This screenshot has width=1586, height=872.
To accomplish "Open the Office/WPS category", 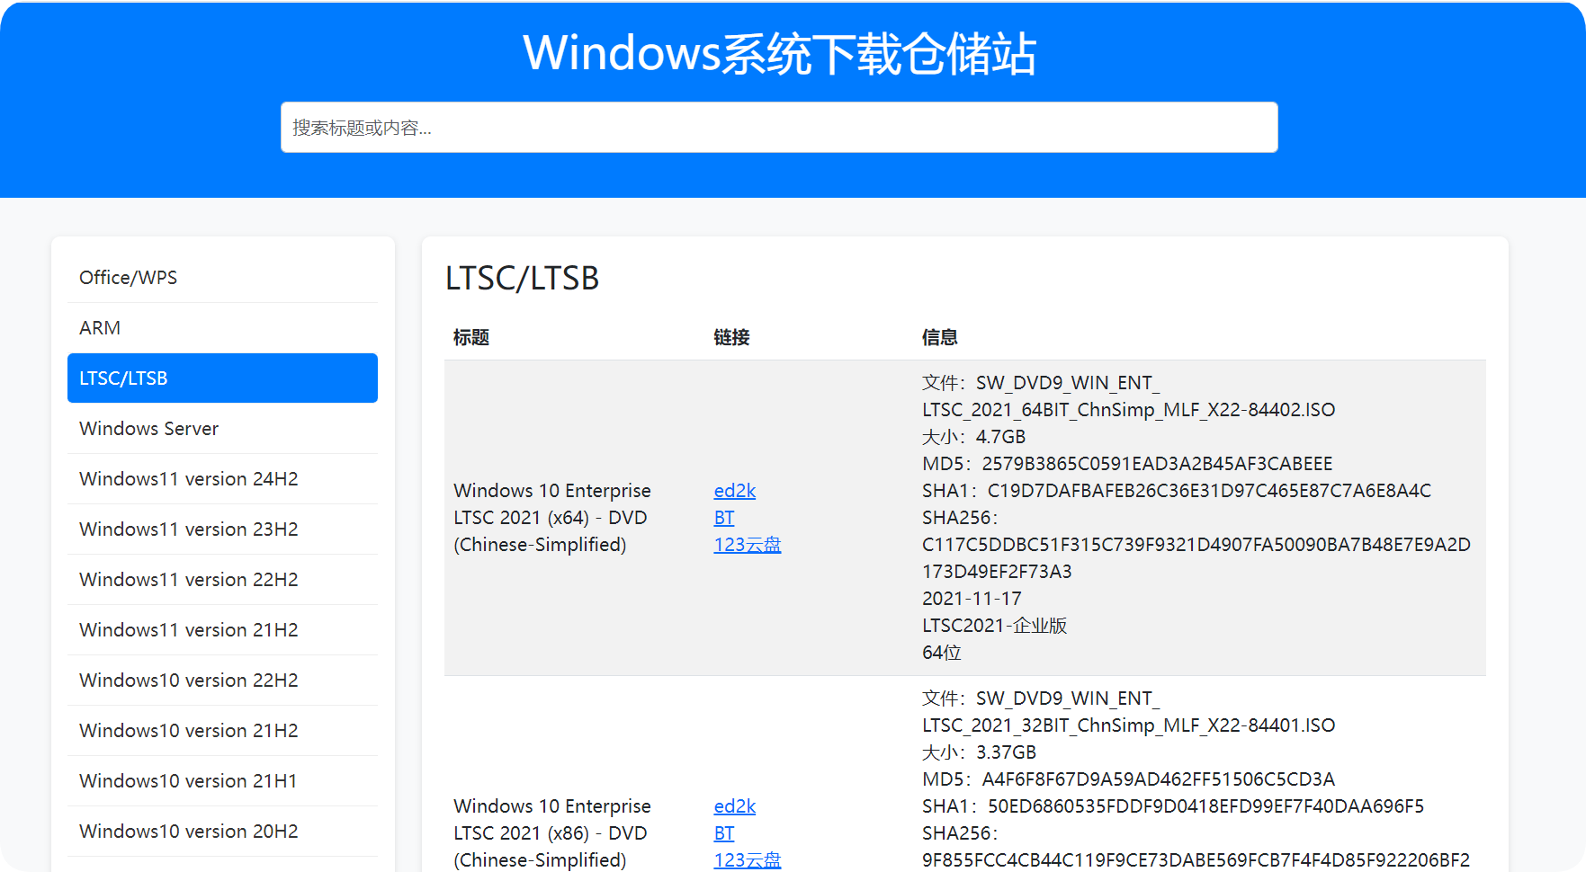I will tap(222, 278).
